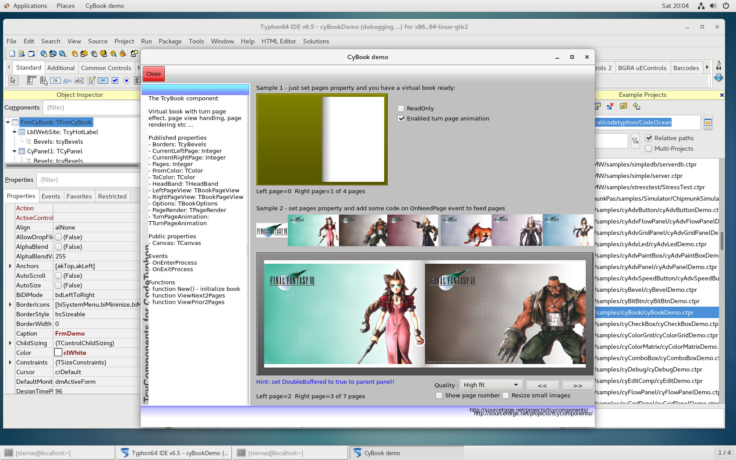Pick the TCheckBox component icon
736x460 pixels.
115,80
